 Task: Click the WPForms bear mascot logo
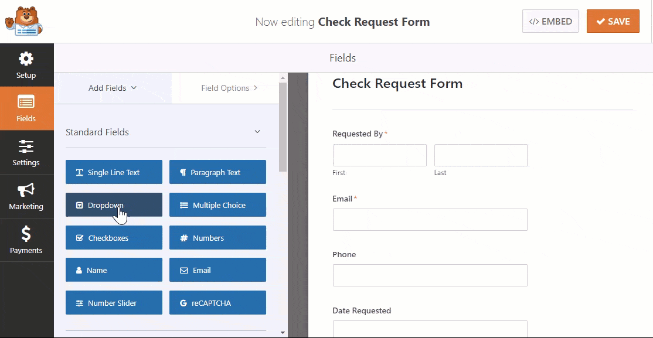click(23, 21)
